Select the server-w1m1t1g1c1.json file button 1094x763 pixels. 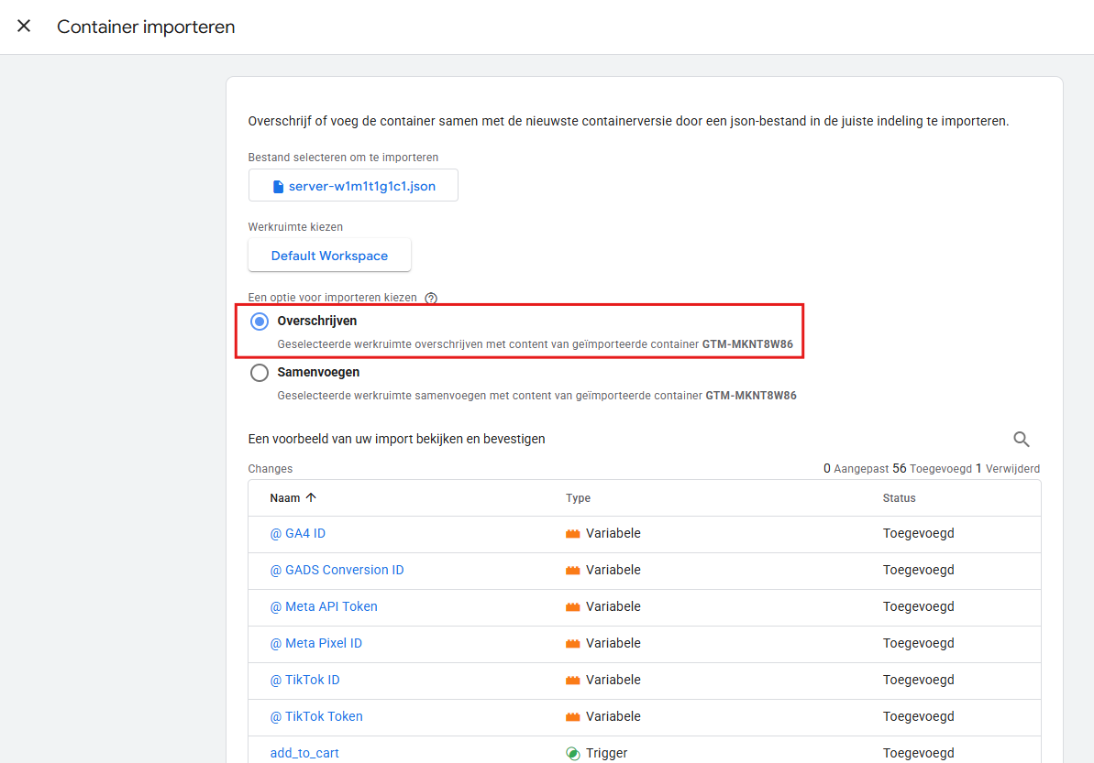pyautogui.click(x=353, y=186)
